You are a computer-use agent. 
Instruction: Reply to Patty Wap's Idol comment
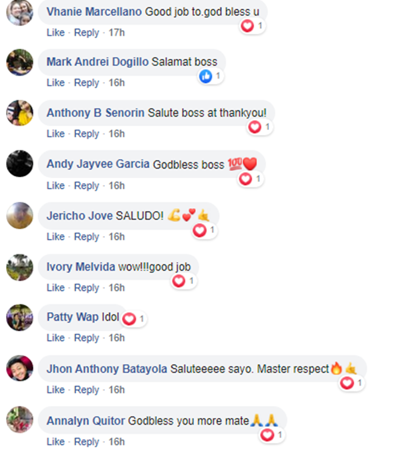pos(86,338)
